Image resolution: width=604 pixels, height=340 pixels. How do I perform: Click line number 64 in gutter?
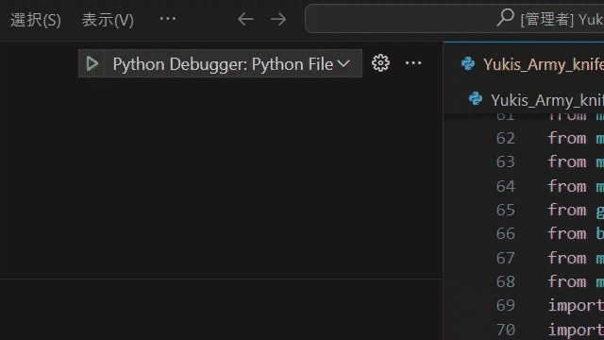[x=506, y=187]
